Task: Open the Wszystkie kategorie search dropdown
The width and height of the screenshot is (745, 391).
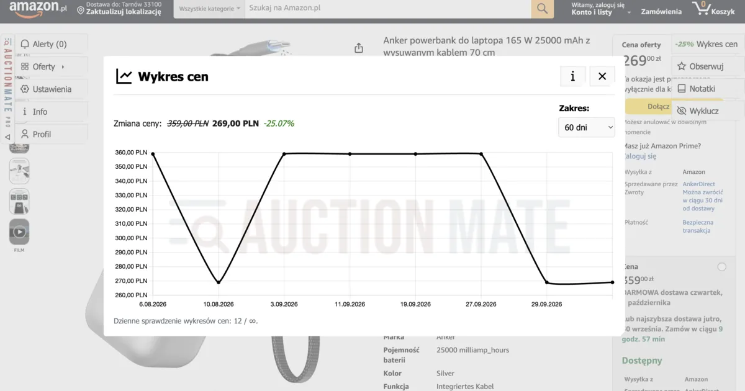Action: pyautogui.click(x=209, y=9)
